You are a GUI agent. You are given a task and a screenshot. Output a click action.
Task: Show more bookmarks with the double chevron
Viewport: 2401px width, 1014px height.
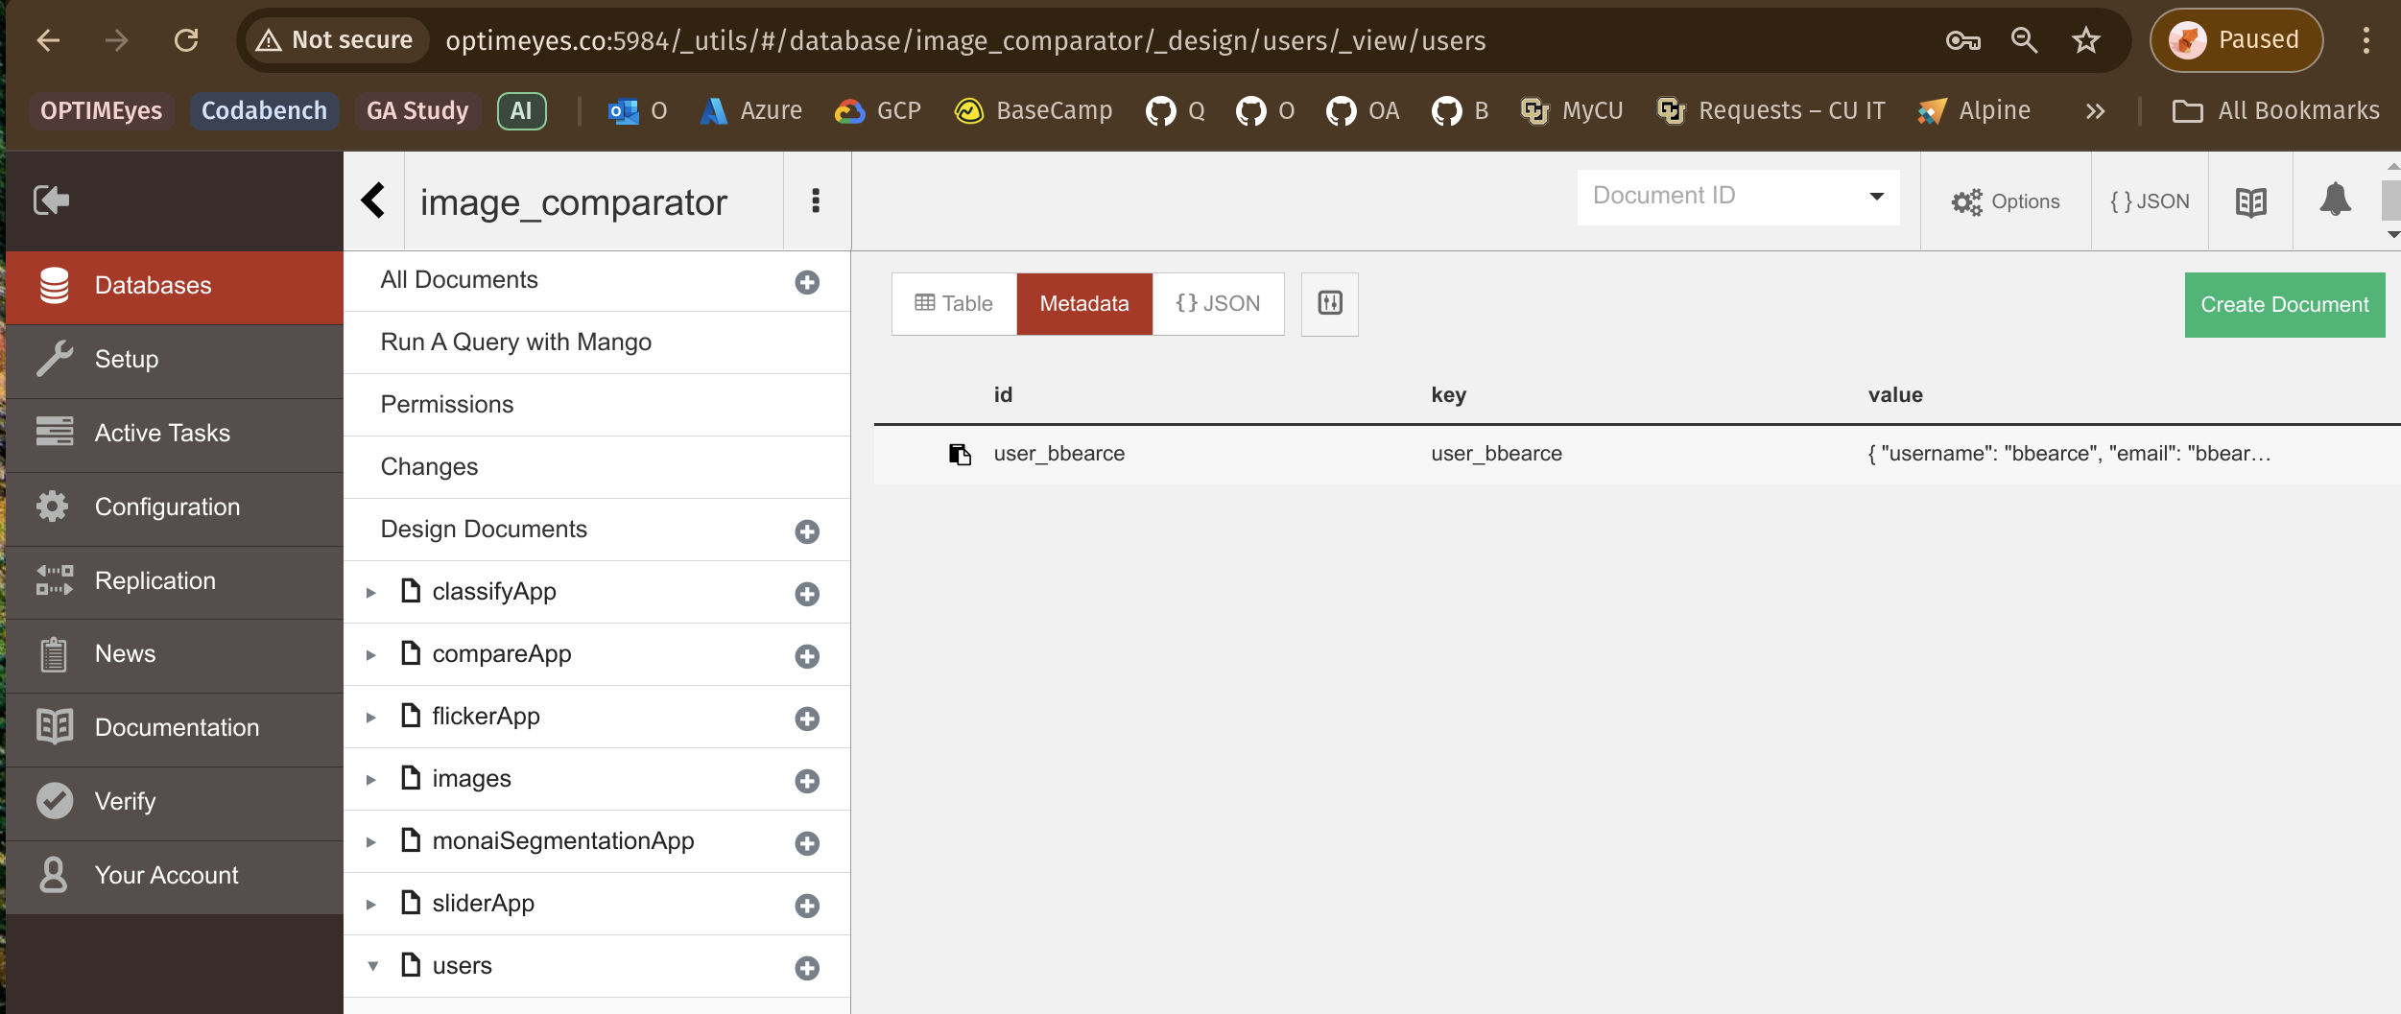(2095, 111)
